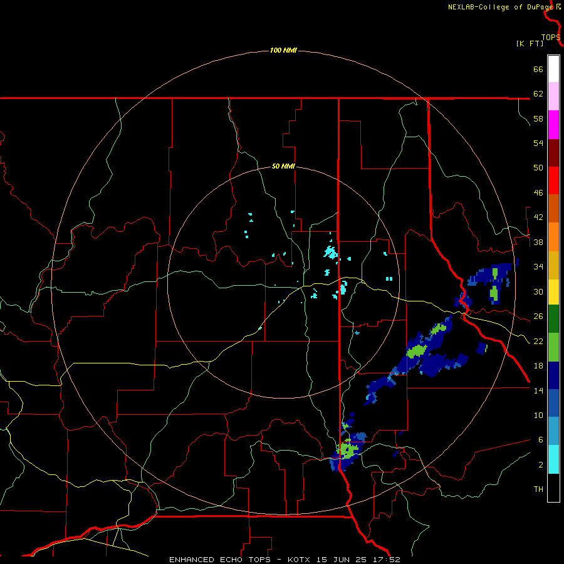This screenshot has width=564, height=564.
Task: Click the 'KOTX' station identifier in caption
Action: coord(300,560)
